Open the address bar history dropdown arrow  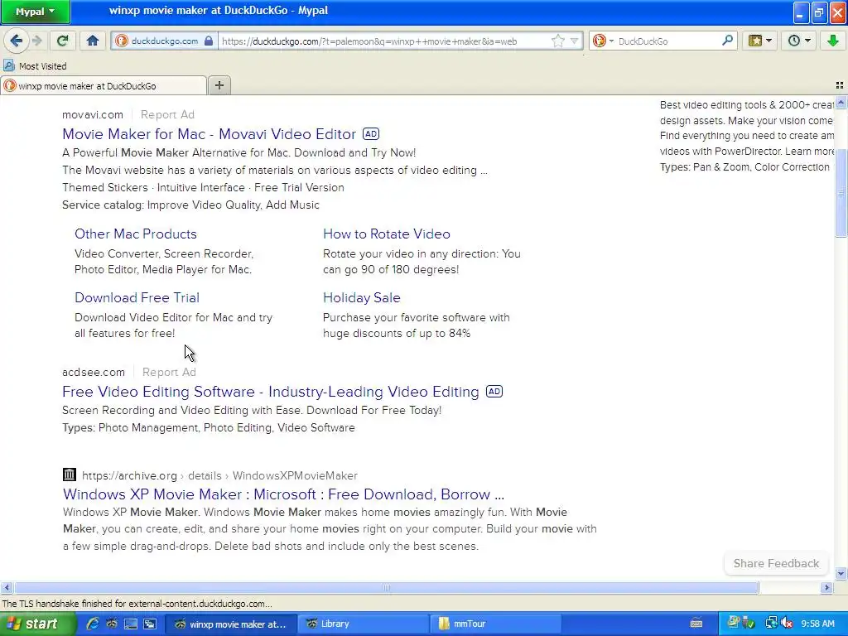tap(574, 41)
